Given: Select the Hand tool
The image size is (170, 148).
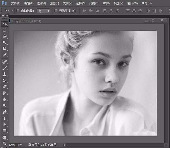Looking at the screenshot, I should (5, 137).
